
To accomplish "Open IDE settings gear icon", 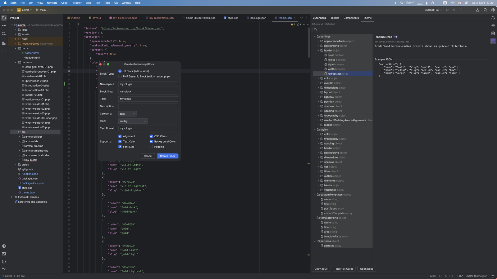I will pos(493,10).
